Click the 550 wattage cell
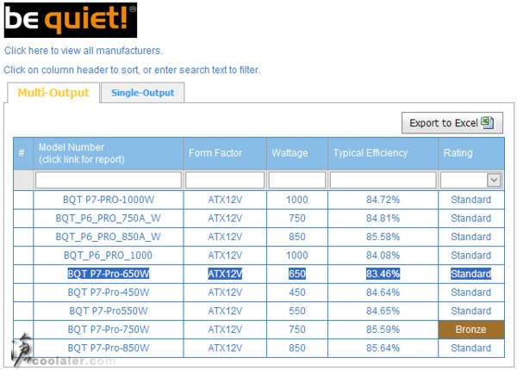Viewport: 517px width, 370px height. 297,311
